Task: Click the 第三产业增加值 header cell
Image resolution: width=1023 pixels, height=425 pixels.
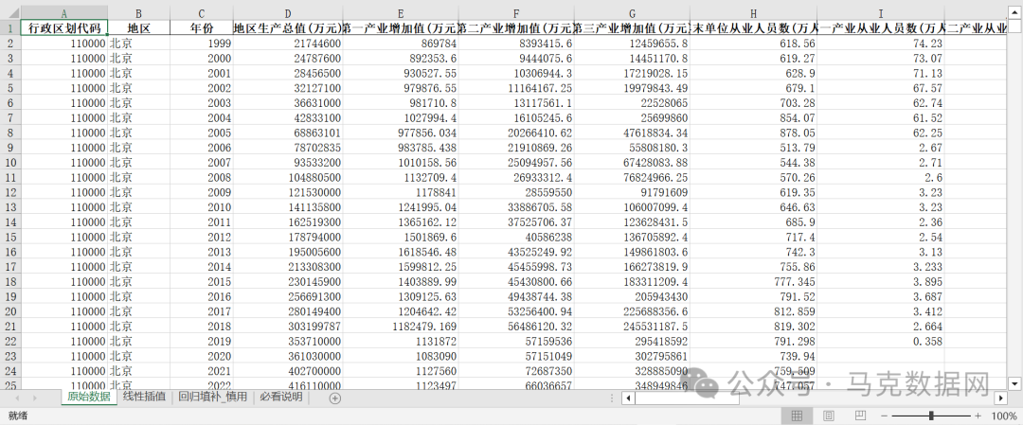Action: (632, 27)
